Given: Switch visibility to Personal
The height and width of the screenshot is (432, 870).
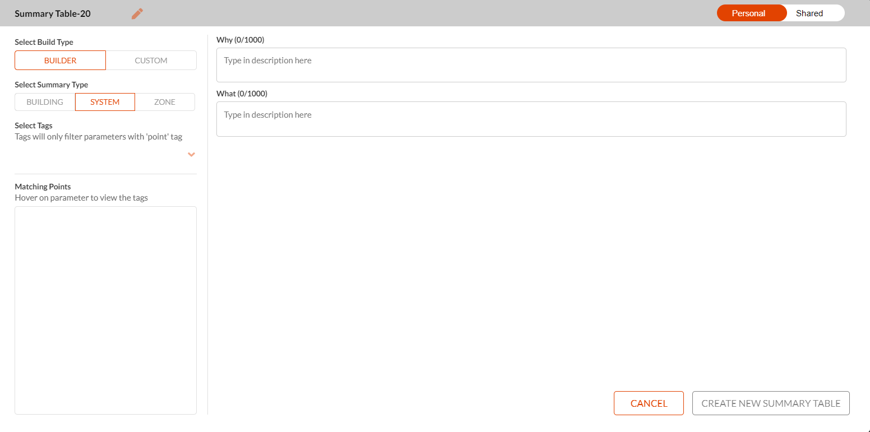Looking at the screenshot, I should (748, 13).
